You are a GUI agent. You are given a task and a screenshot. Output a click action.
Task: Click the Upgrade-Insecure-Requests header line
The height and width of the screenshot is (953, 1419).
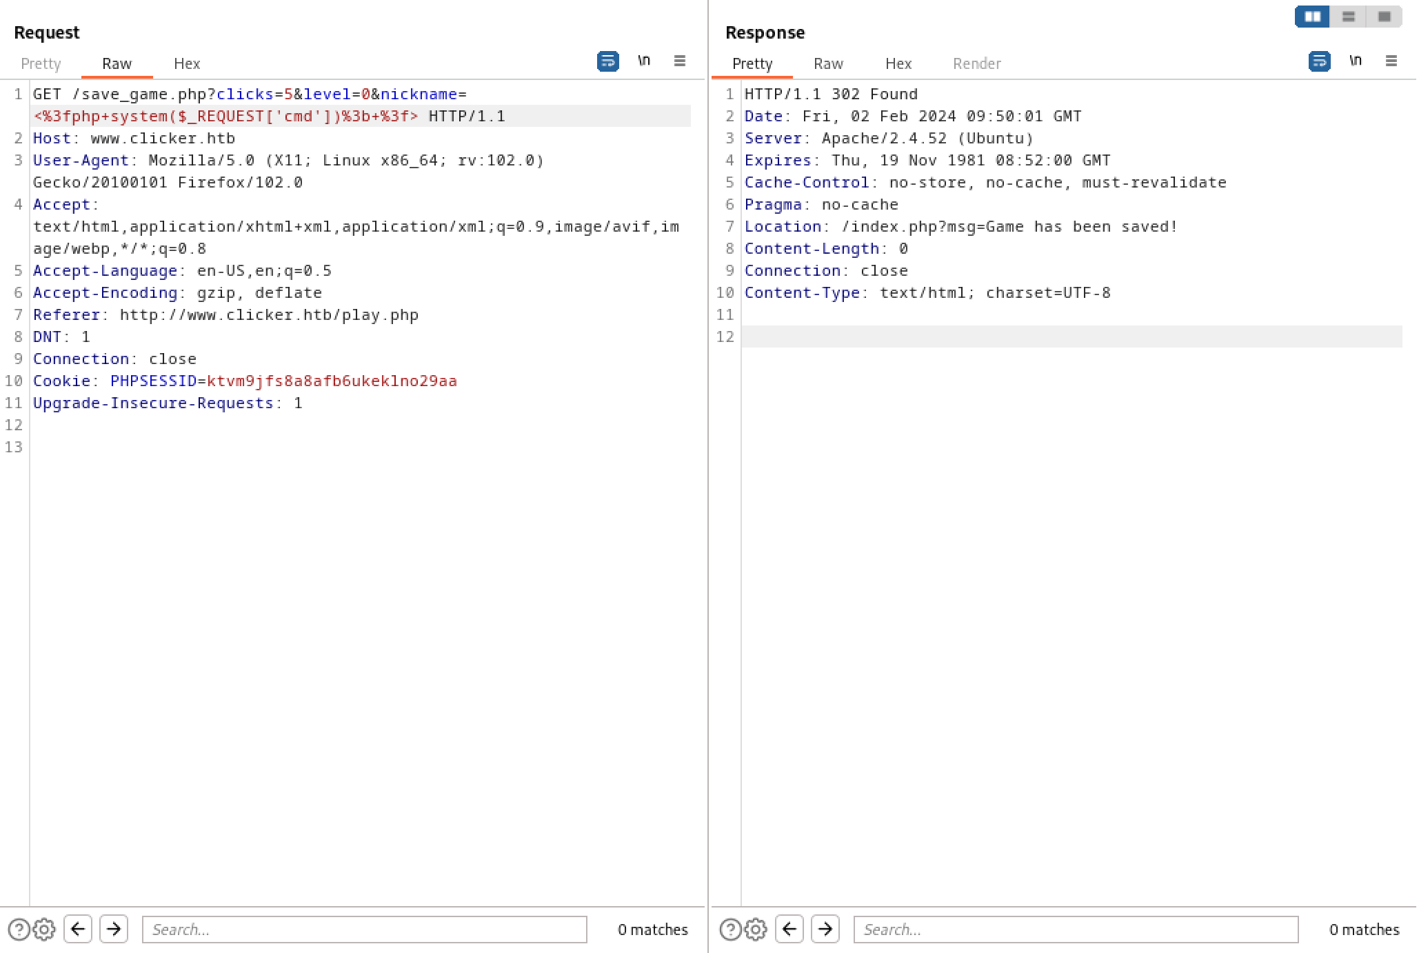click(x=168, y=403)
